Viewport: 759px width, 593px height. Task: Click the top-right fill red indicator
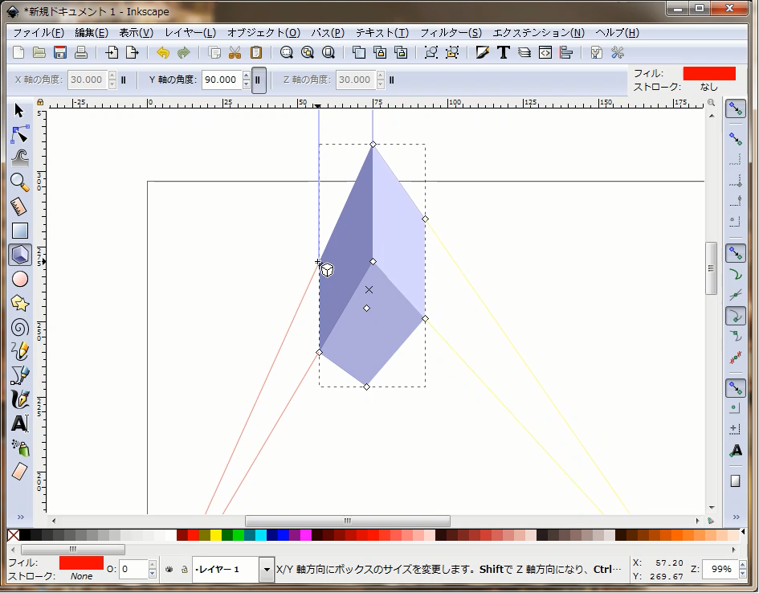[x=709, y=73]
